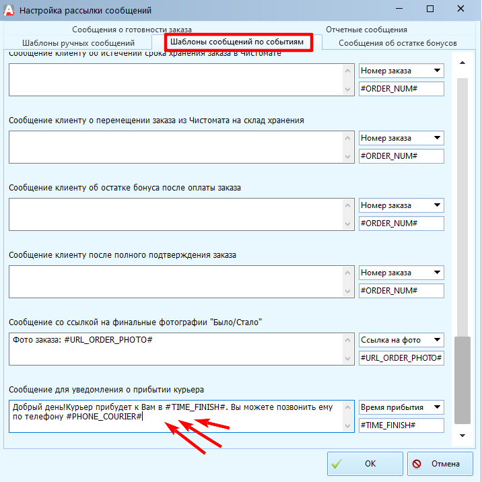This screenshot has height=482, width=482.
Task: Go to Сообщения об остатке бонусов tab
Action: pyautogui.click(x=398, y=42)
